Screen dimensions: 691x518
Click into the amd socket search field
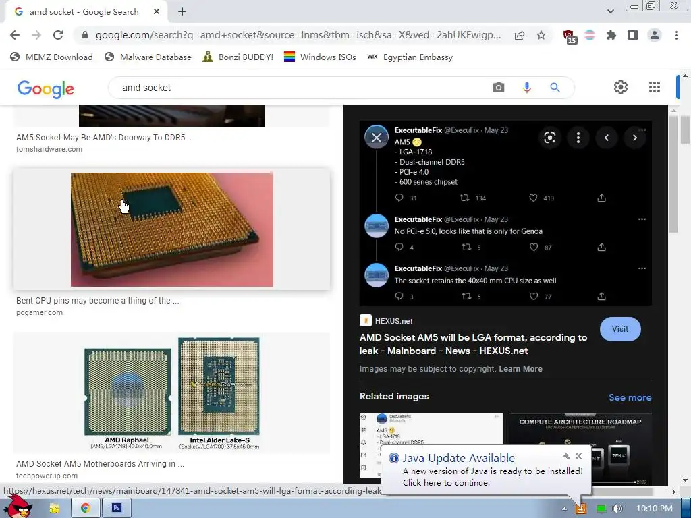click(300, 88)
